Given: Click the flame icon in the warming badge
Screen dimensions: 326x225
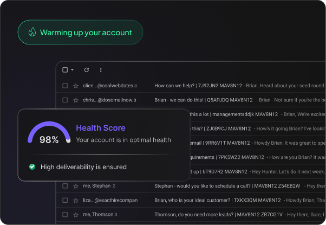Looking at the screenshot, I should [31, 33].
